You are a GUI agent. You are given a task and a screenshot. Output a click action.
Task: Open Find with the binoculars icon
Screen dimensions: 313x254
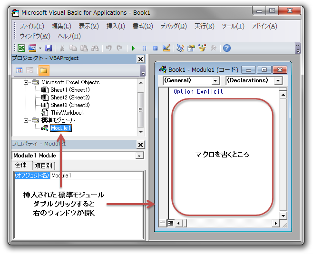(x=95, y=48)
